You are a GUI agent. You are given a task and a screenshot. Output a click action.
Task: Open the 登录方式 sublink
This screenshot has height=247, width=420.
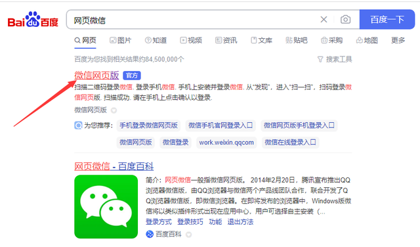(x=159, y=222)
